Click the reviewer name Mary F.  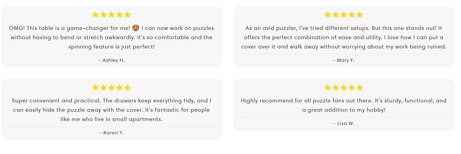tap(344, 60)
